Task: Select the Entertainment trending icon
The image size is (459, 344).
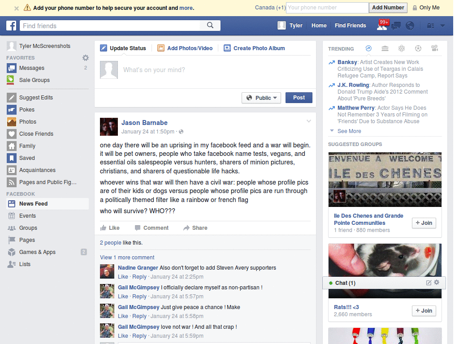Action: 435,48
